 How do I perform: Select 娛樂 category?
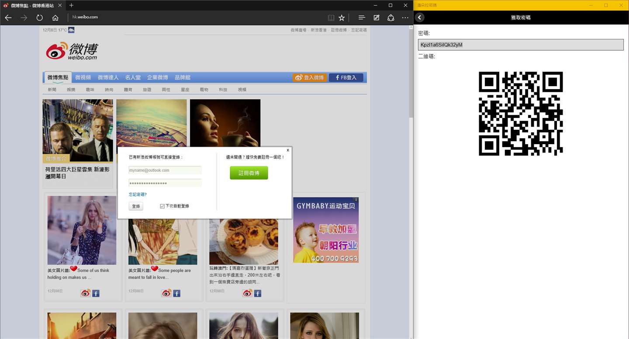(x=71, y=90)
